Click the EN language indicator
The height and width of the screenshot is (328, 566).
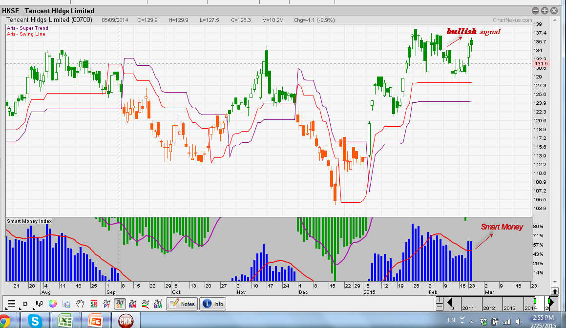(451, 320)
